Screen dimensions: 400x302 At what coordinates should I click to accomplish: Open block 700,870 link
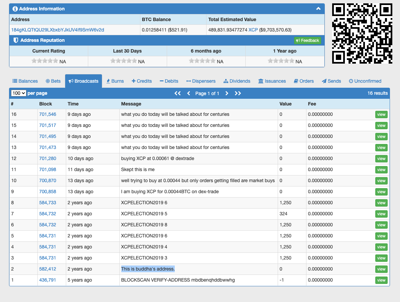click(x=48, y=180)
